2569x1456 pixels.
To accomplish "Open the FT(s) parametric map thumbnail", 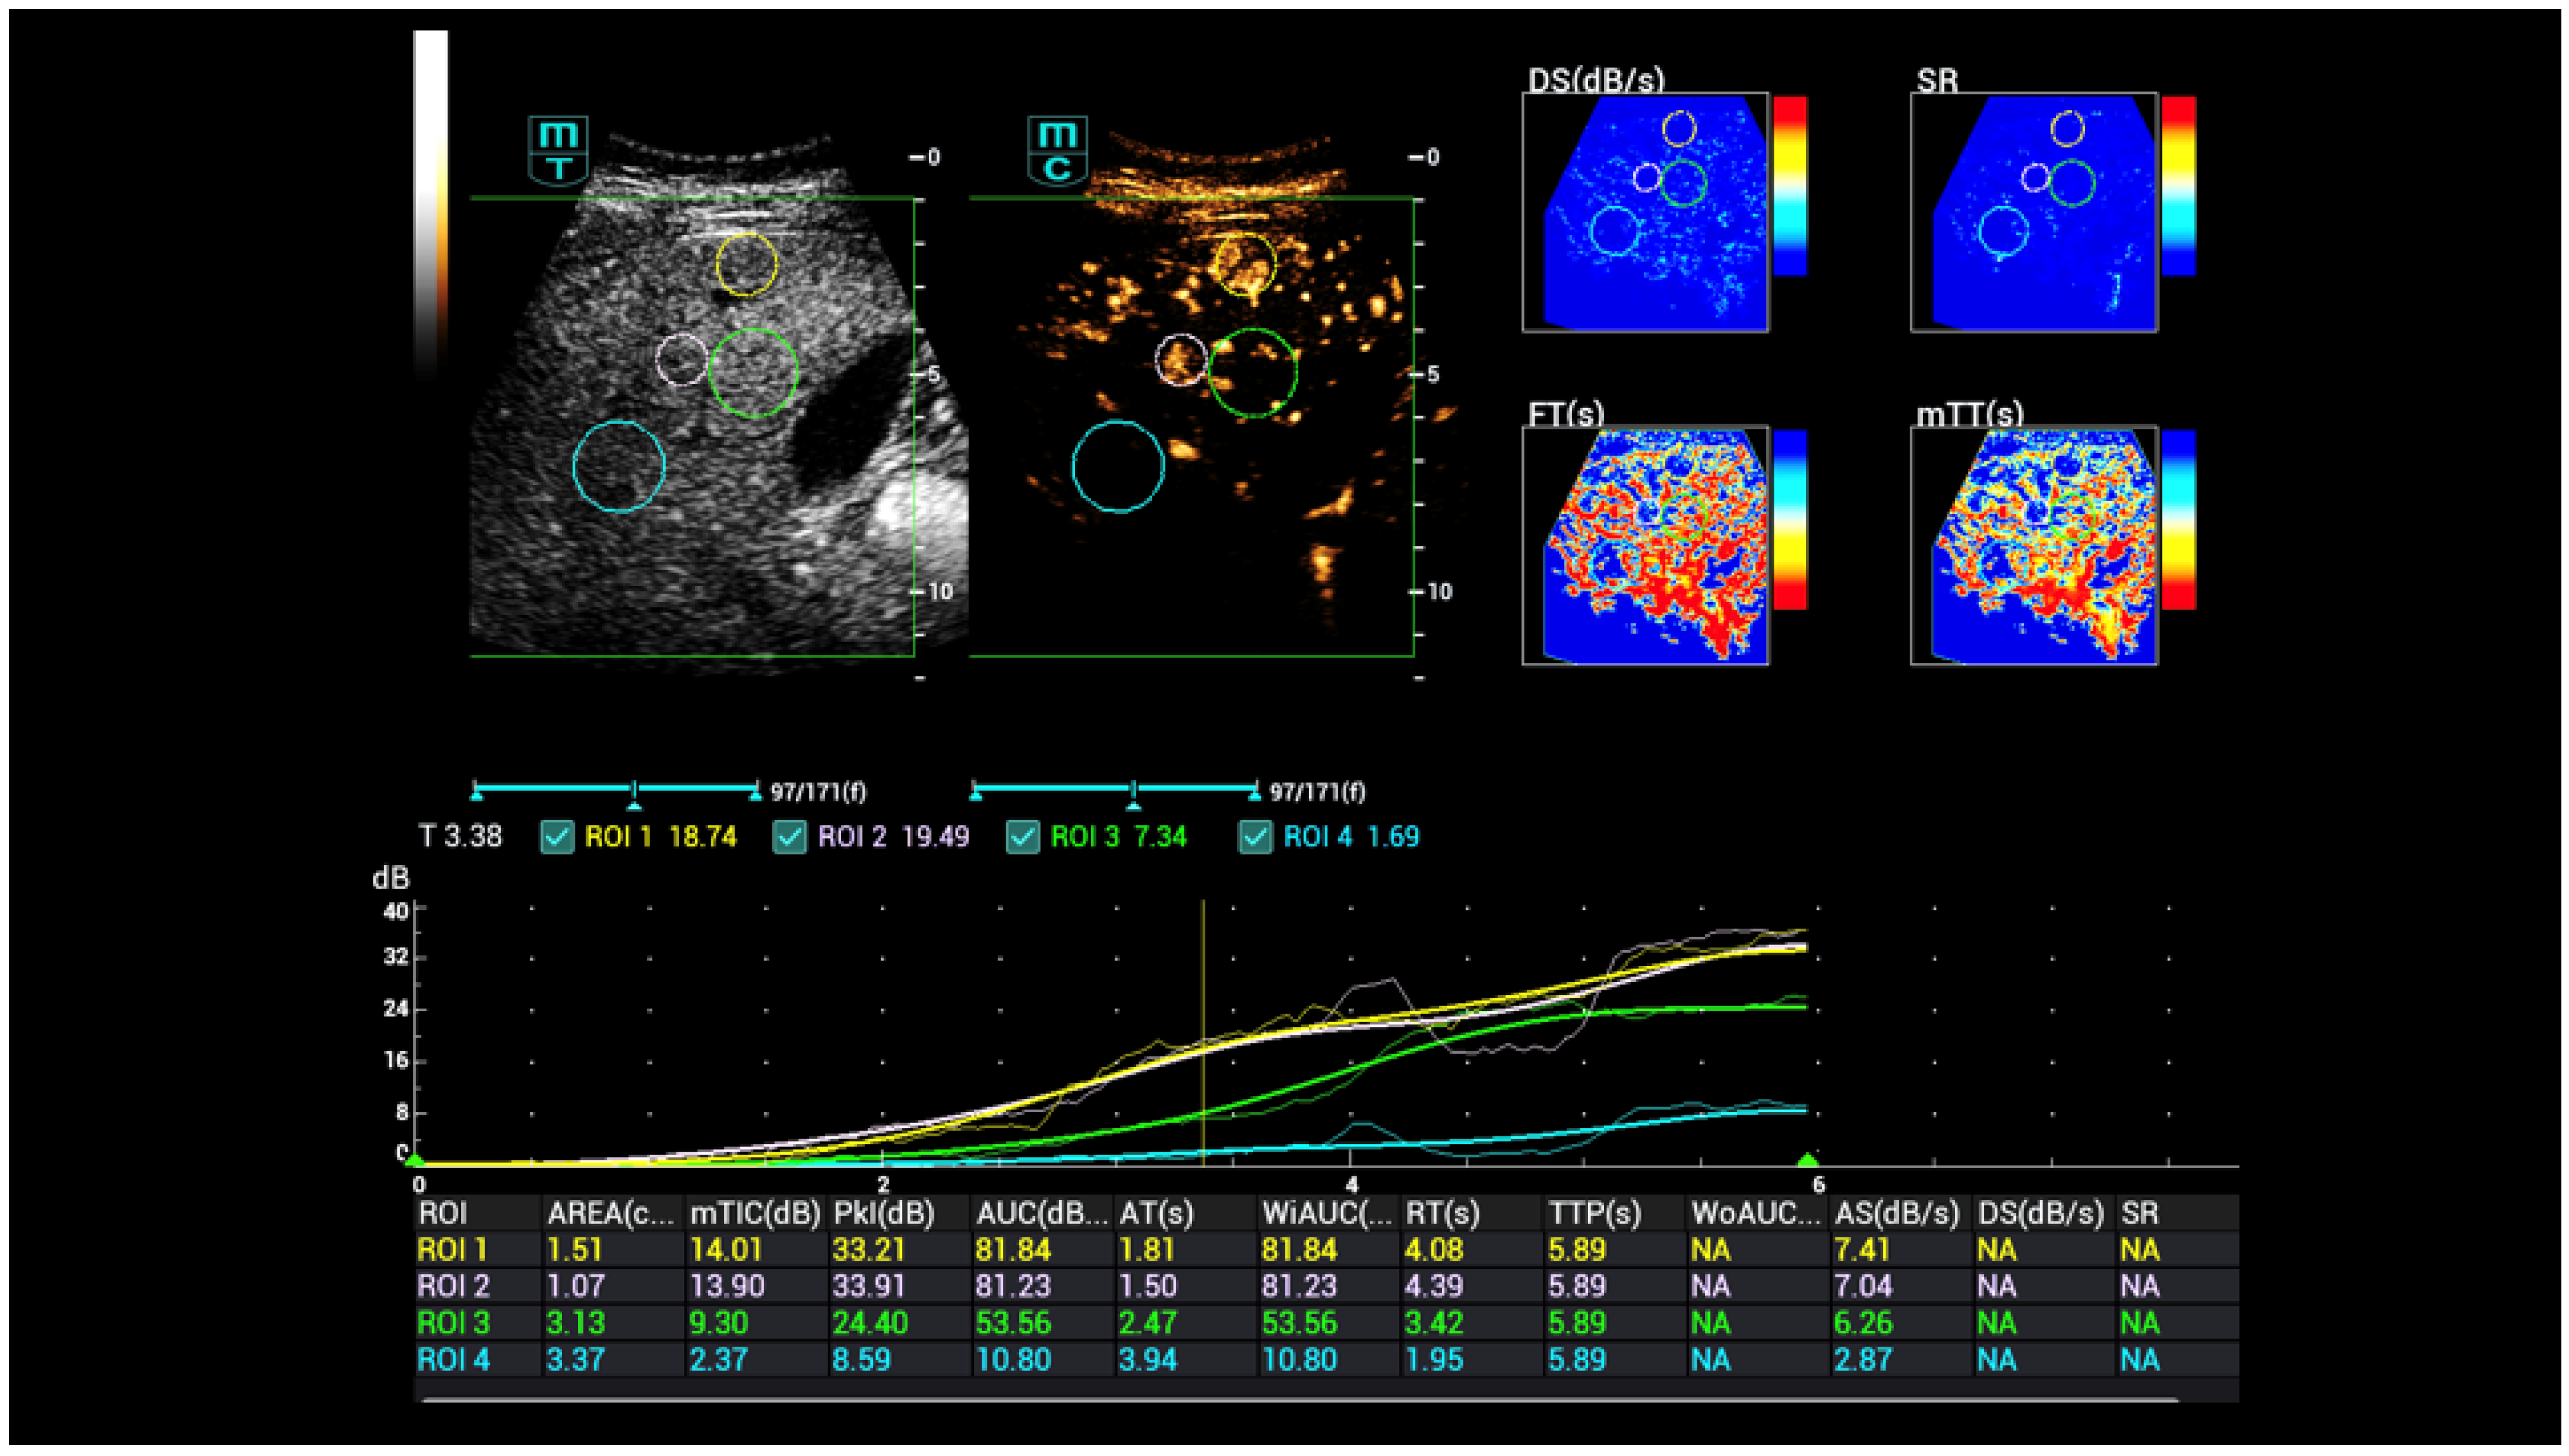I will (1645, 546).
